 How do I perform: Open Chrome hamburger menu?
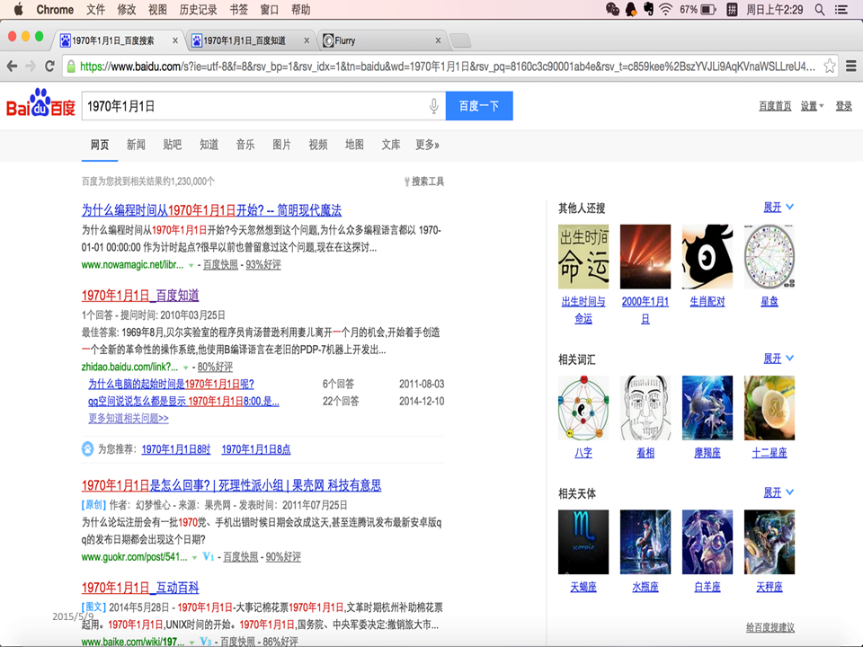click(851, 66)
